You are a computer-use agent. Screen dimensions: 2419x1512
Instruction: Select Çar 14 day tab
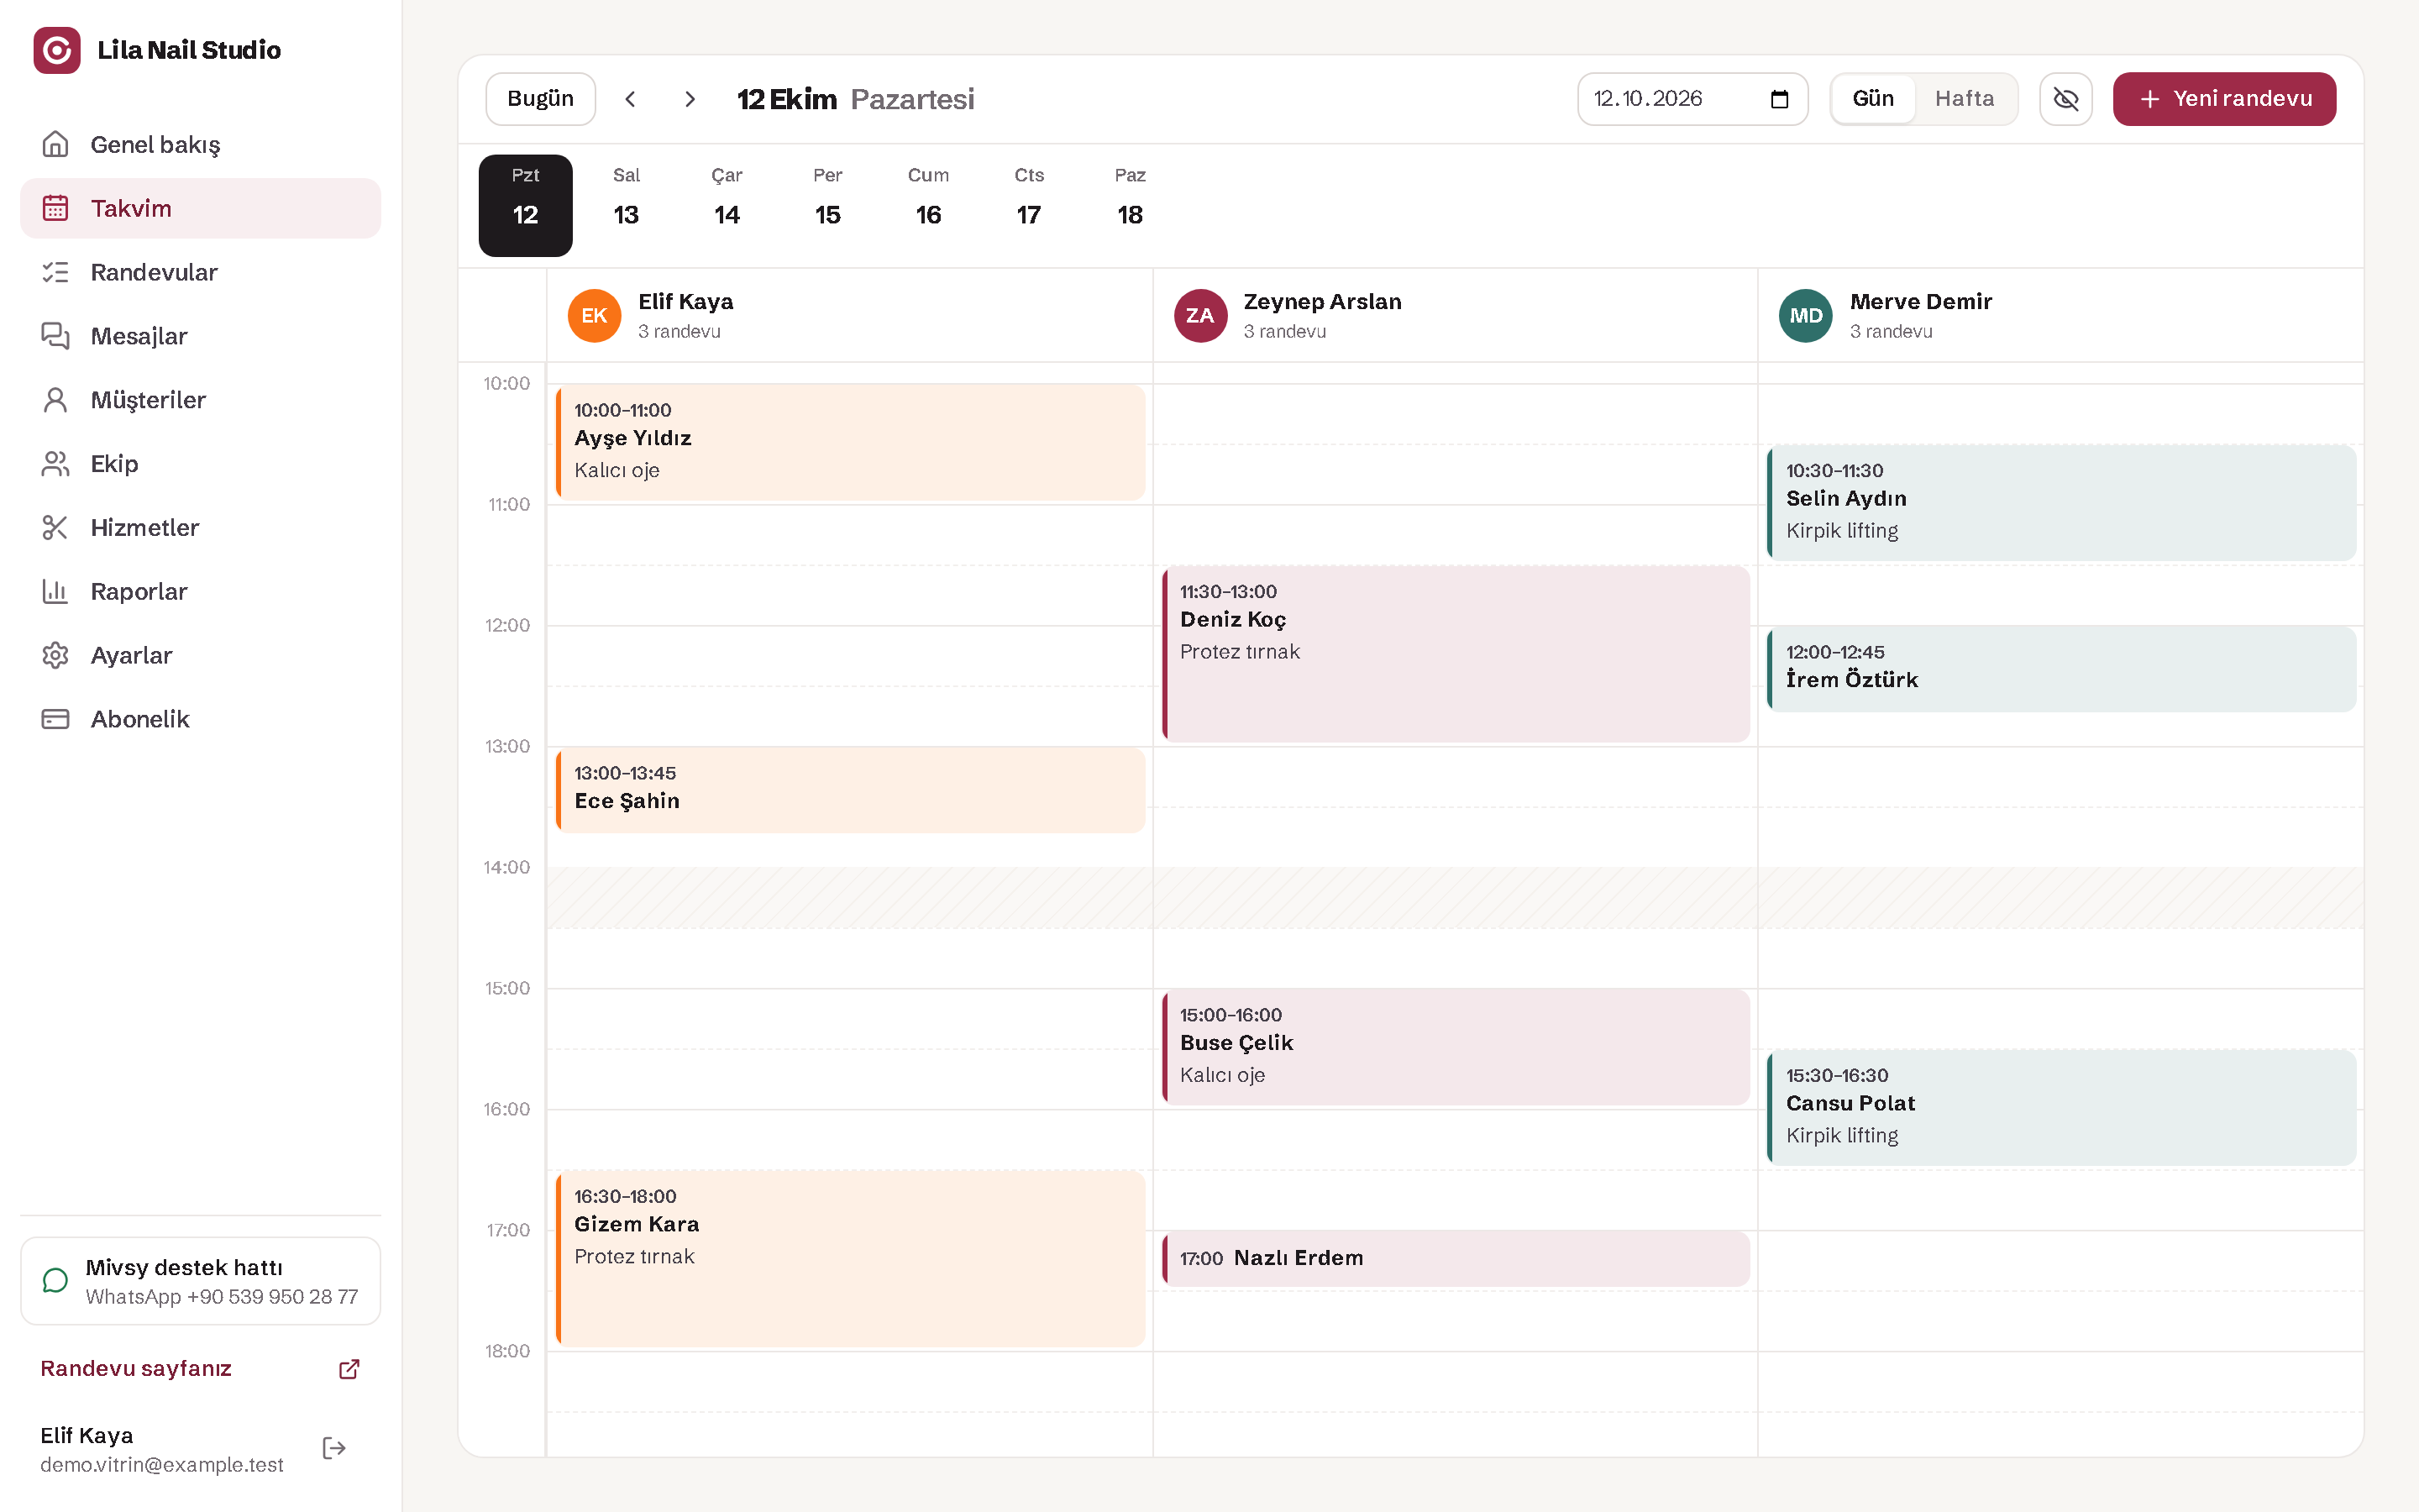[x=727, y=205]
